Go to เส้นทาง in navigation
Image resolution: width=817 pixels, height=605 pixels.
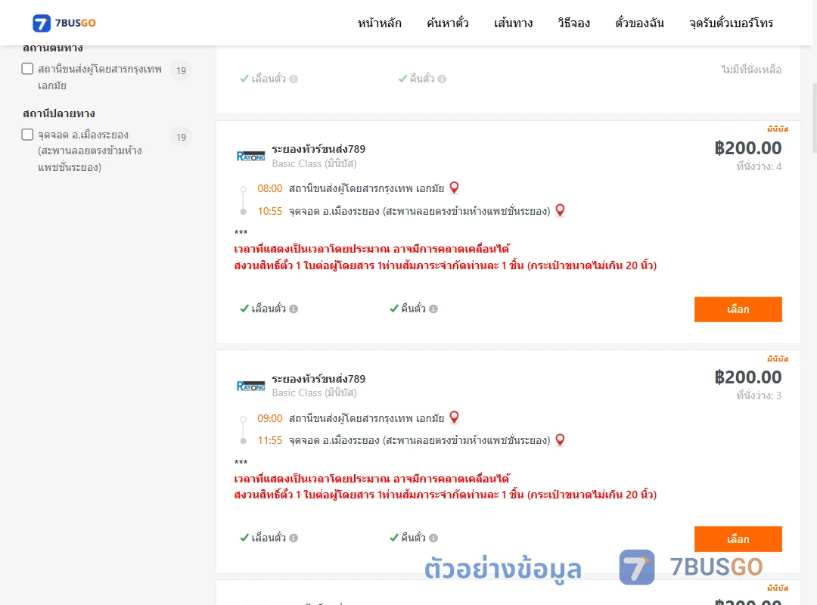point(513,23)
